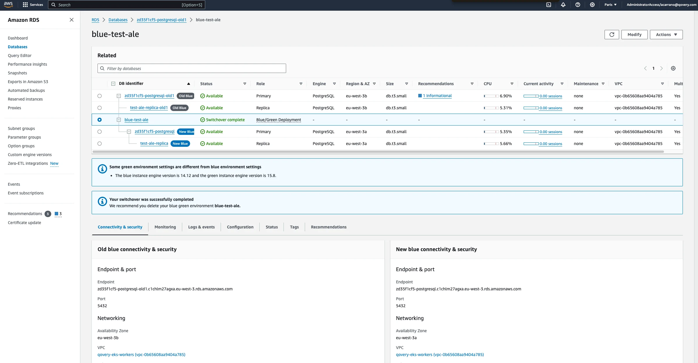Collapse the zd35f1cf5-postgresql New Blue tree row
The image size is (698, 363).
coord(129,132)
